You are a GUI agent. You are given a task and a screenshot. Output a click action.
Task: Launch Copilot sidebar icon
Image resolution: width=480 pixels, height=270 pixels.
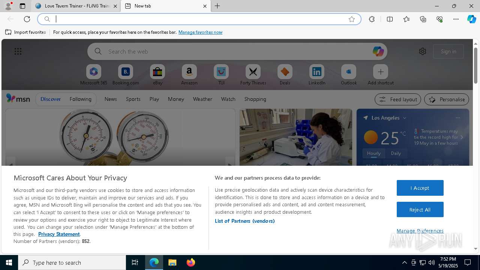(x=471, y=19)
